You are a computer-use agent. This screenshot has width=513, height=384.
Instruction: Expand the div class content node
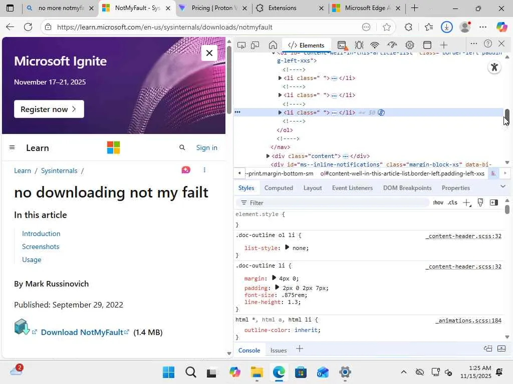point(268,156)
